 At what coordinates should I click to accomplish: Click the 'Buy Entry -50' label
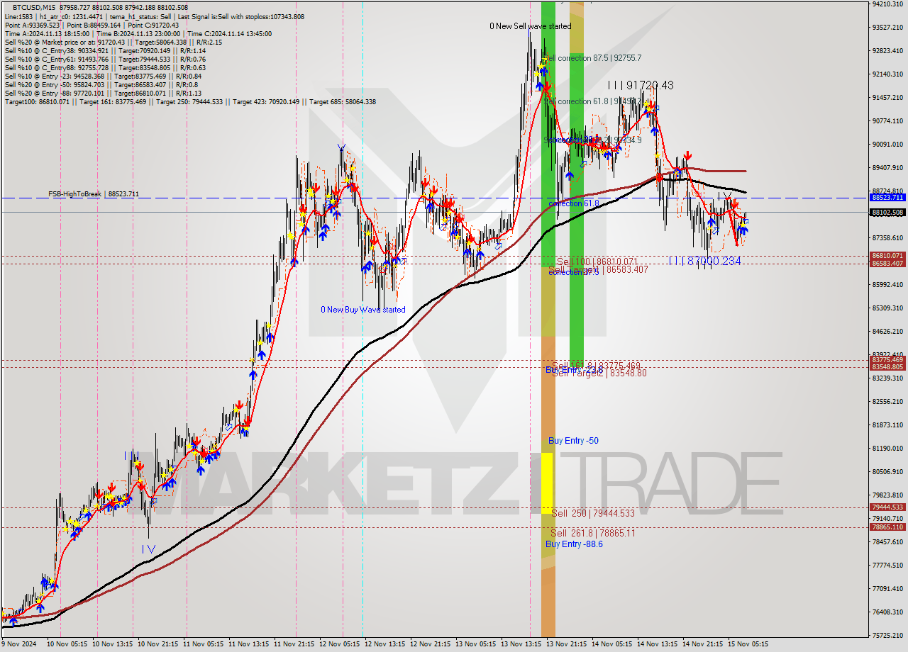[x=573, y=441]
